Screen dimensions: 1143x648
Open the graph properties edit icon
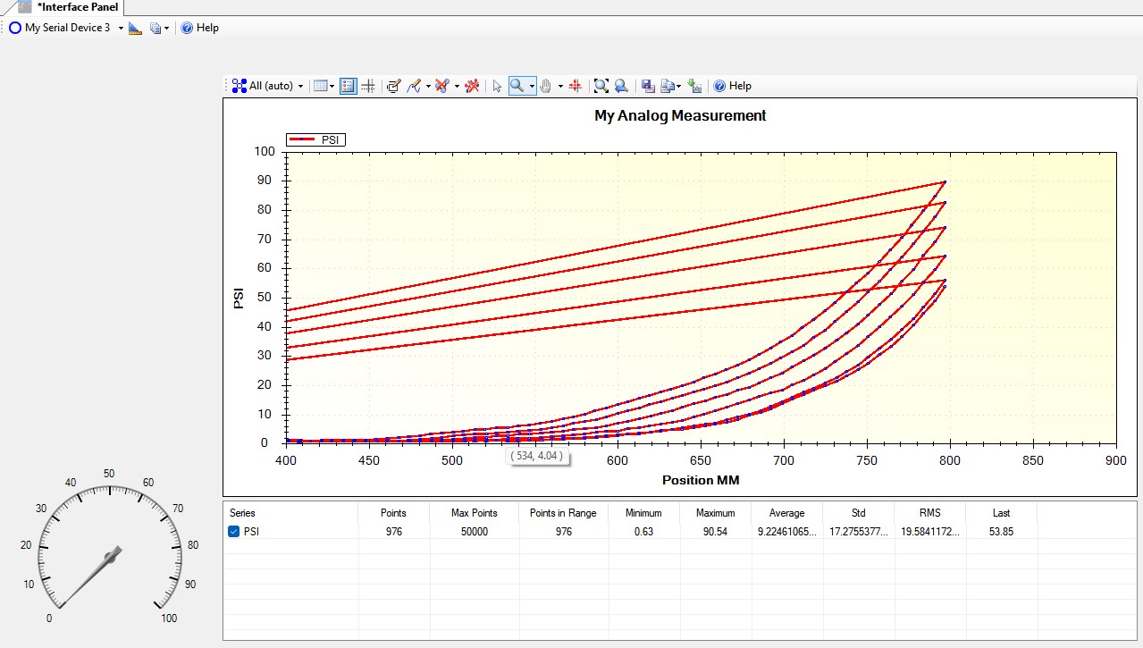tap(393, 86)
